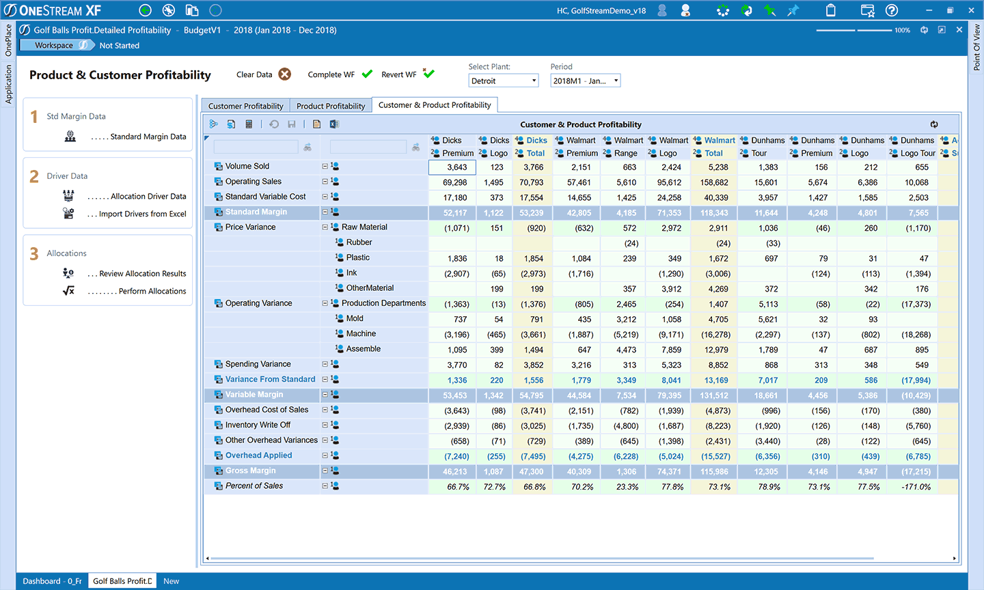
Task: Click the Dicks Total column header
Action: tap(532, 147)
